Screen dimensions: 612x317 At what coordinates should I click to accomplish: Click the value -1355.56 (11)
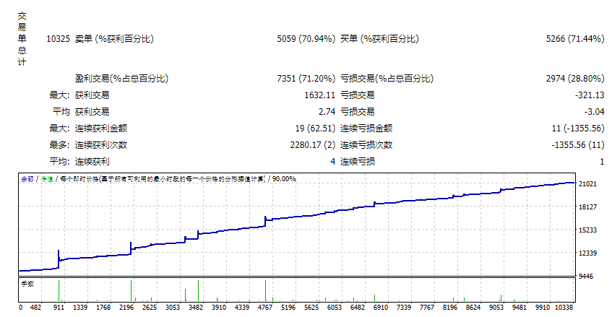coord(578,145)
